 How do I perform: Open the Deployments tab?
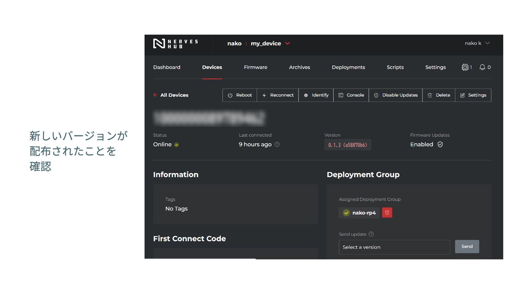(x=348, y=67)
